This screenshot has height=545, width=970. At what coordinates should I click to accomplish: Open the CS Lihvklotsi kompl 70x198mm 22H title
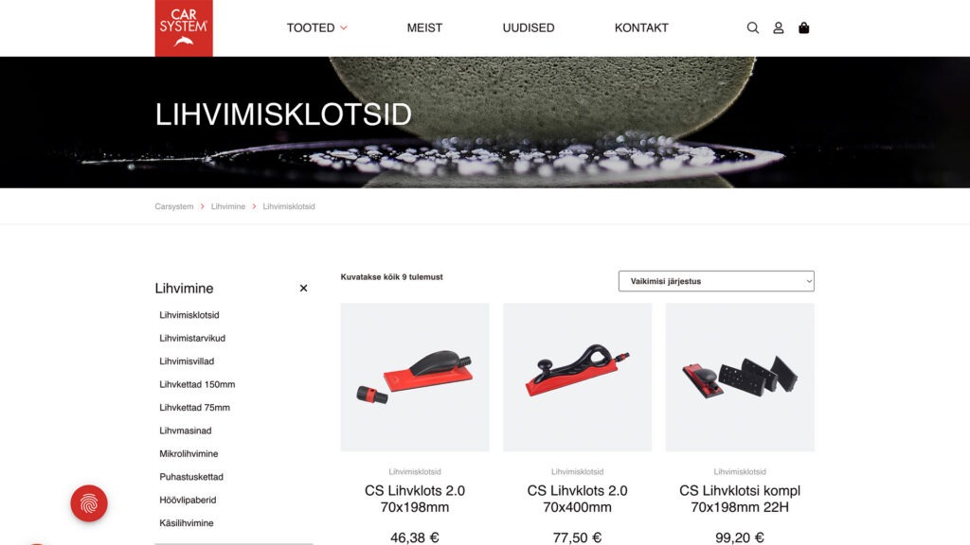pos(740,499)
